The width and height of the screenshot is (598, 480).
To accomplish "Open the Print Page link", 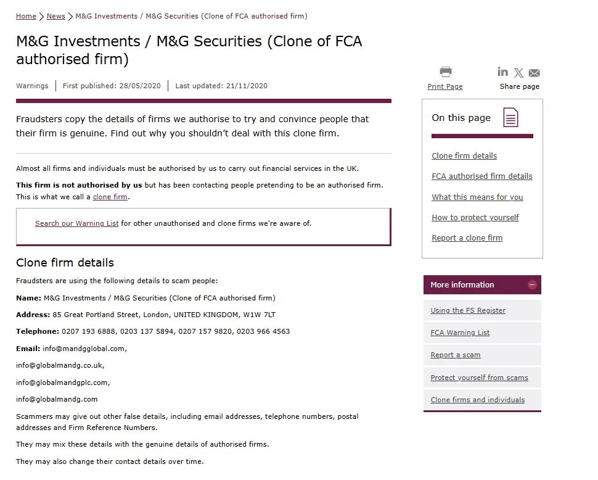I will pyautogui.click(x=445, y=86).
